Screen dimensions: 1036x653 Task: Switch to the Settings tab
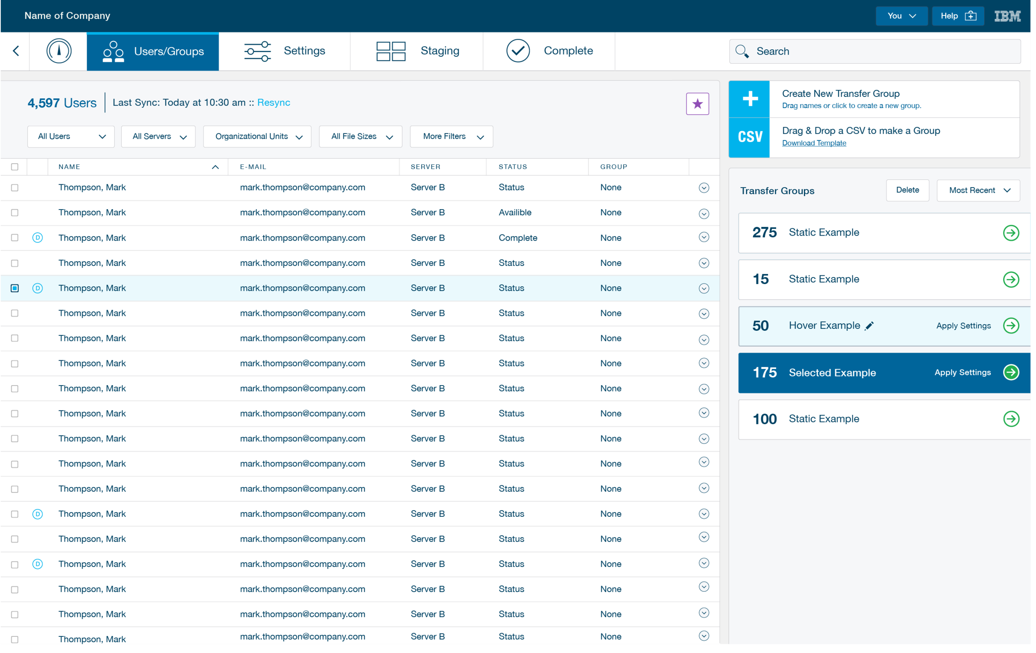[x=284, y=51]
